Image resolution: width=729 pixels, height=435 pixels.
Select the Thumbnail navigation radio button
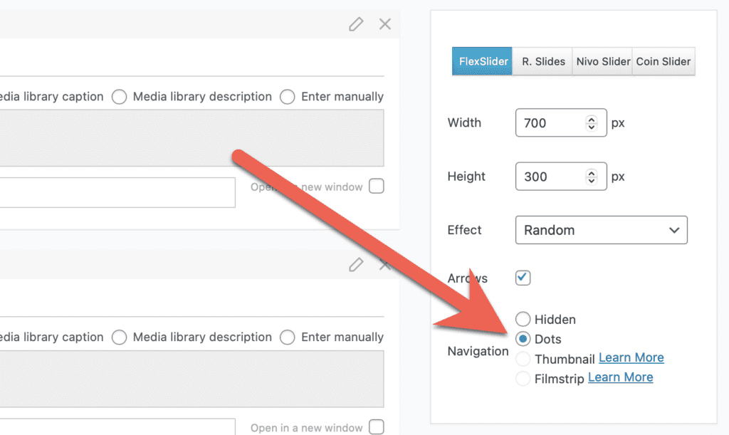click(523, 359)
